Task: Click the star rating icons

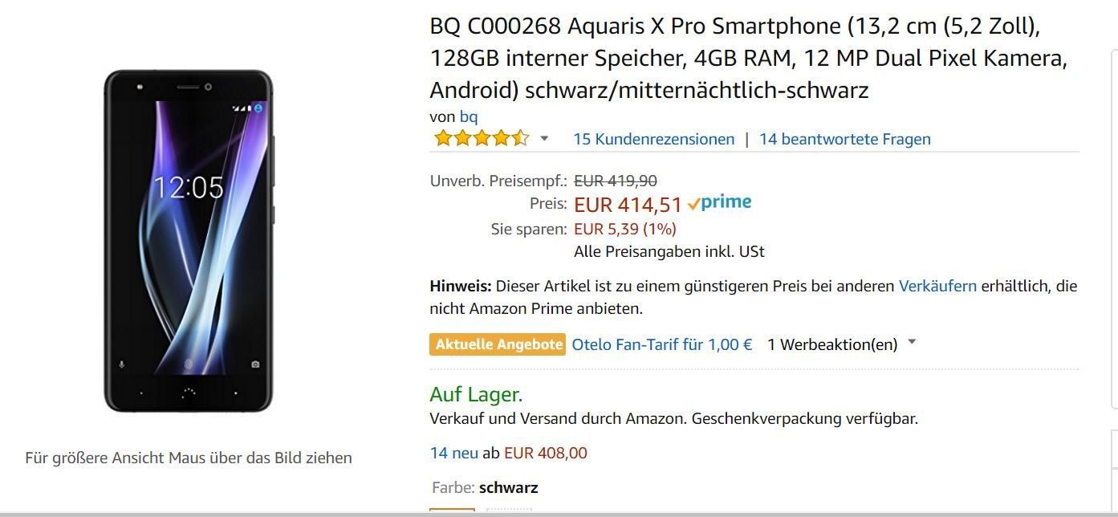Action: click(x=481, y=138)
